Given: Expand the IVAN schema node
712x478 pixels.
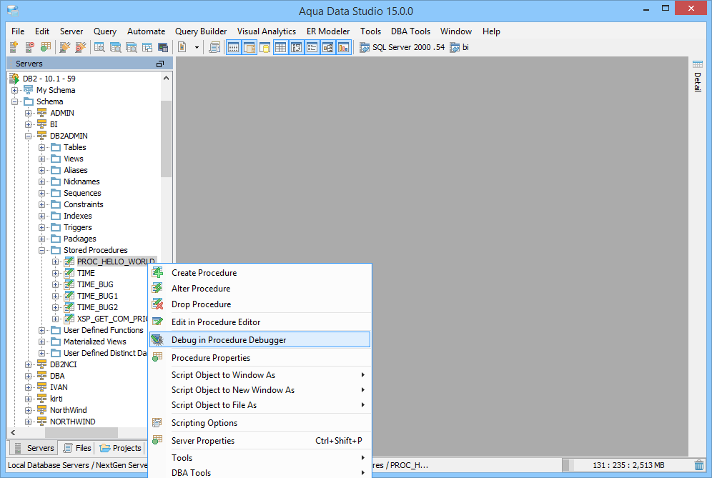Looking at the screenshot, I should (28, 387).
